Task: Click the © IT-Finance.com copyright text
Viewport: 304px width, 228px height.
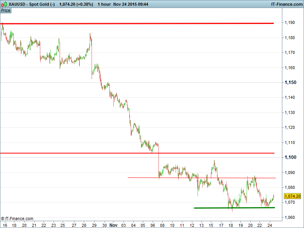Action: pyautogui.click(x=17, y=219)
